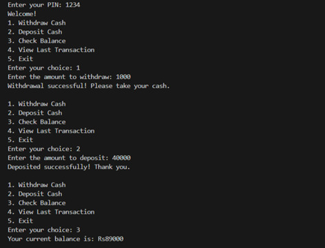
Task: Click the first '5. Exit' menu line
Action: pos(20,59)
